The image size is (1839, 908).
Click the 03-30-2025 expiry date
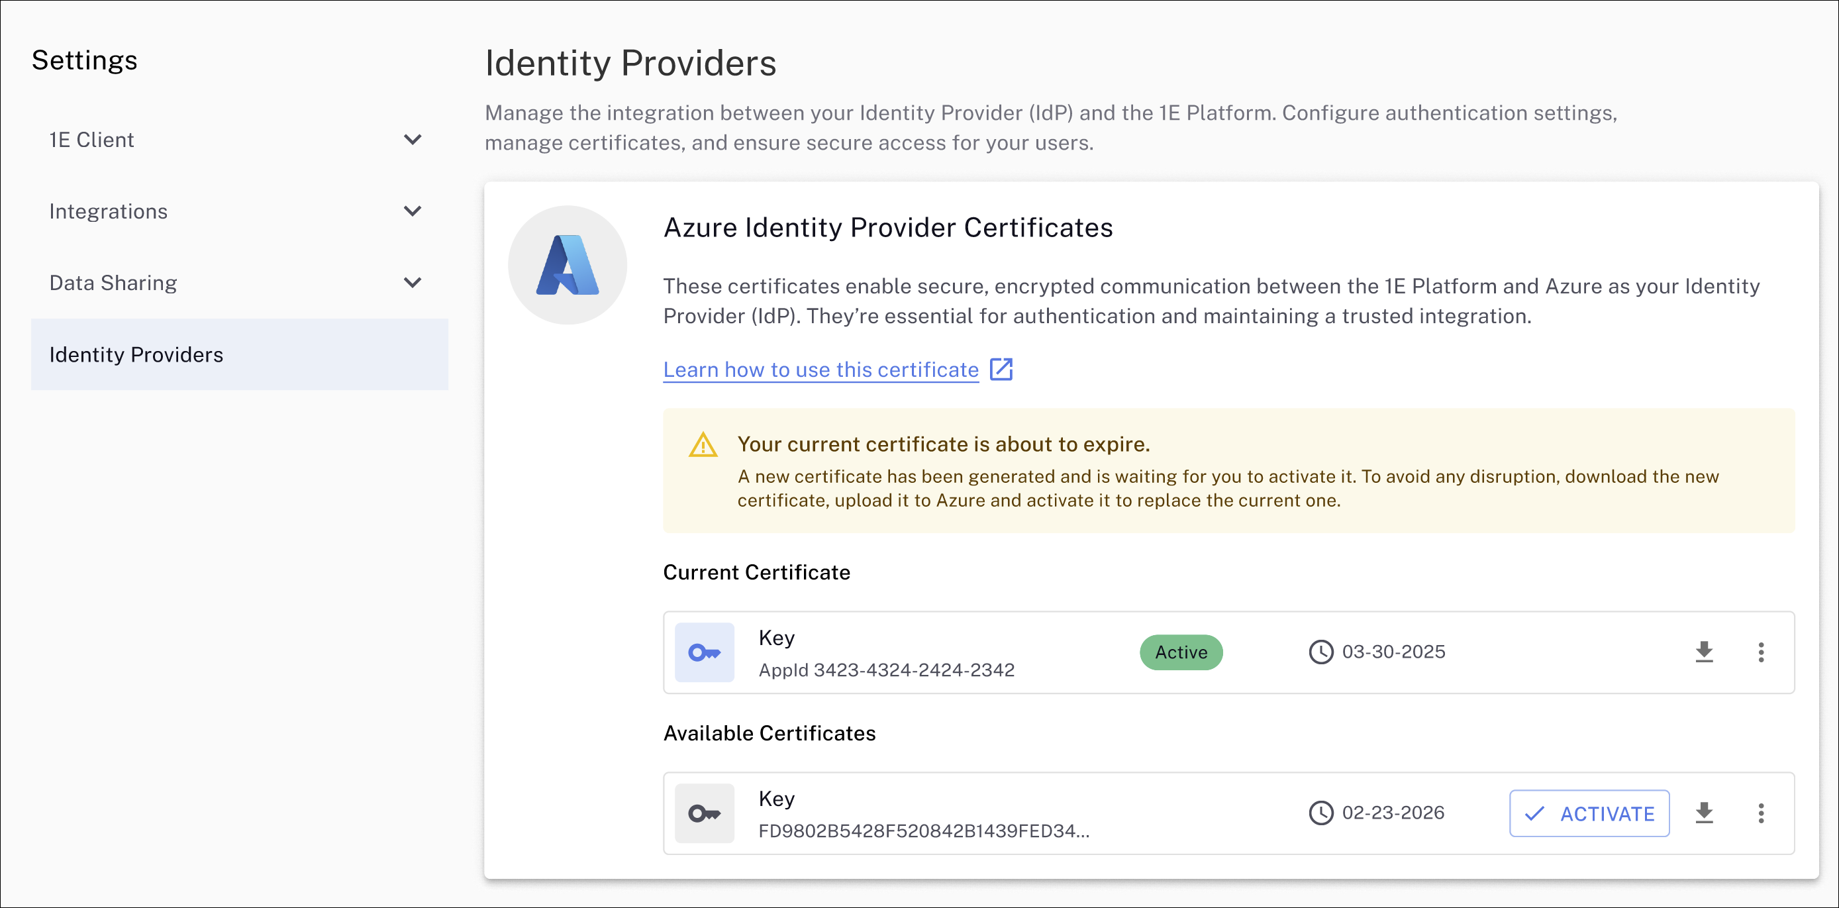click(1393, 652)
